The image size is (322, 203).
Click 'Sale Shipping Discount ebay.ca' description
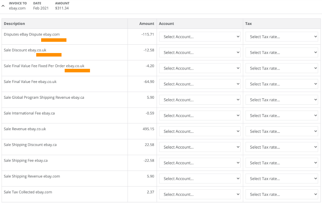tap(30, 145)
